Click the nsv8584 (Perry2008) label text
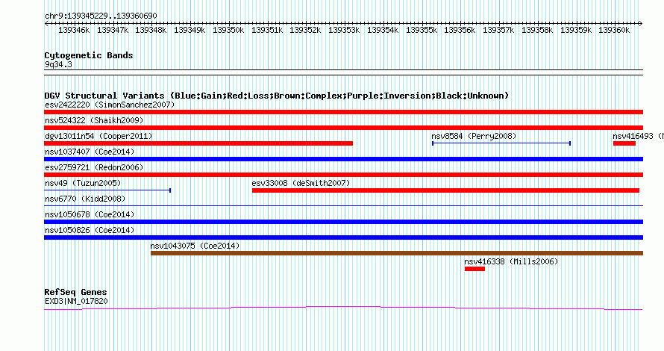Screen dimensions: 664x351 click(474, 136)
